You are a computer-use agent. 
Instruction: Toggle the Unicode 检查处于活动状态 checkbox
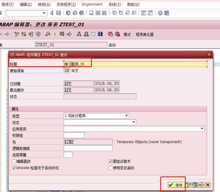click(14, 168)
